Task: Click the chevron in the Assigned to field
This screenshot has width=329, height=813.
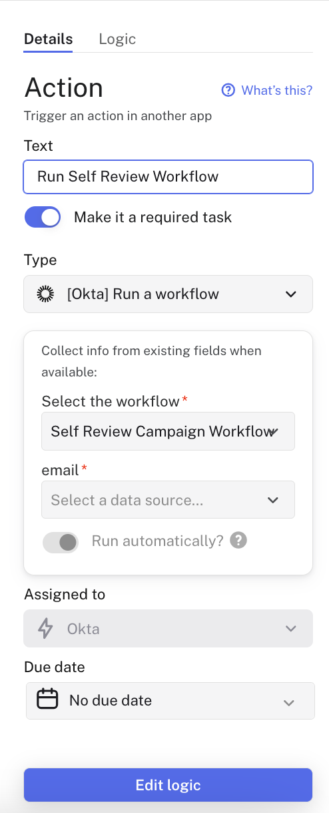Action: click(290, 629)
